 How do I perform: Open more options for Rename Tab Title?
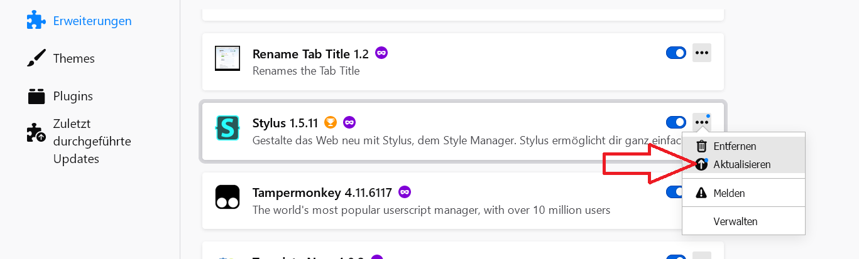pos(702,53)
